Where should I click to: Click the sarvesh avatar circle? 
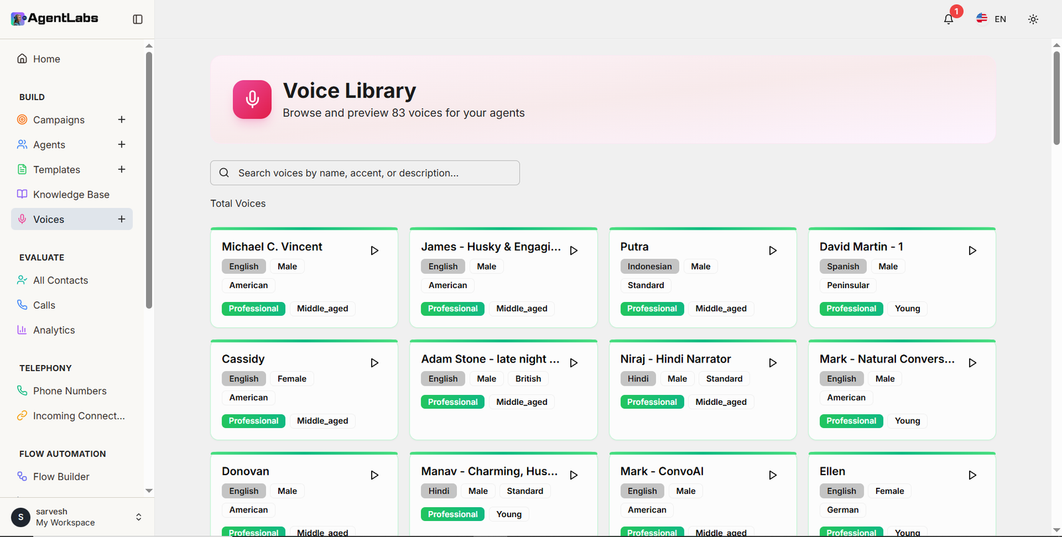point(21,517)
